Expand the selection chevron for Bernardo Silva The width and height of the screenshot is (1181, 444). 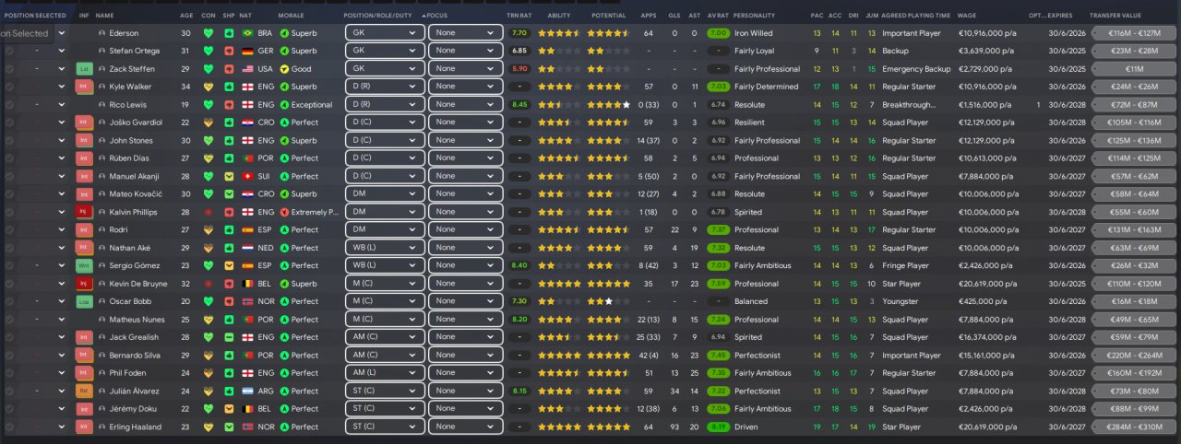click(x=62, y=356)
